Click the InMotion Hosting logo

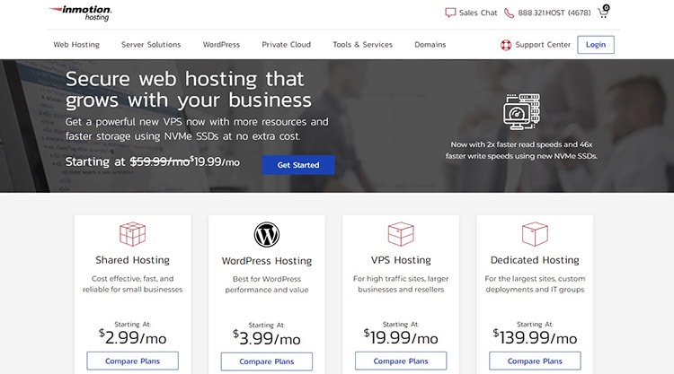80,13
